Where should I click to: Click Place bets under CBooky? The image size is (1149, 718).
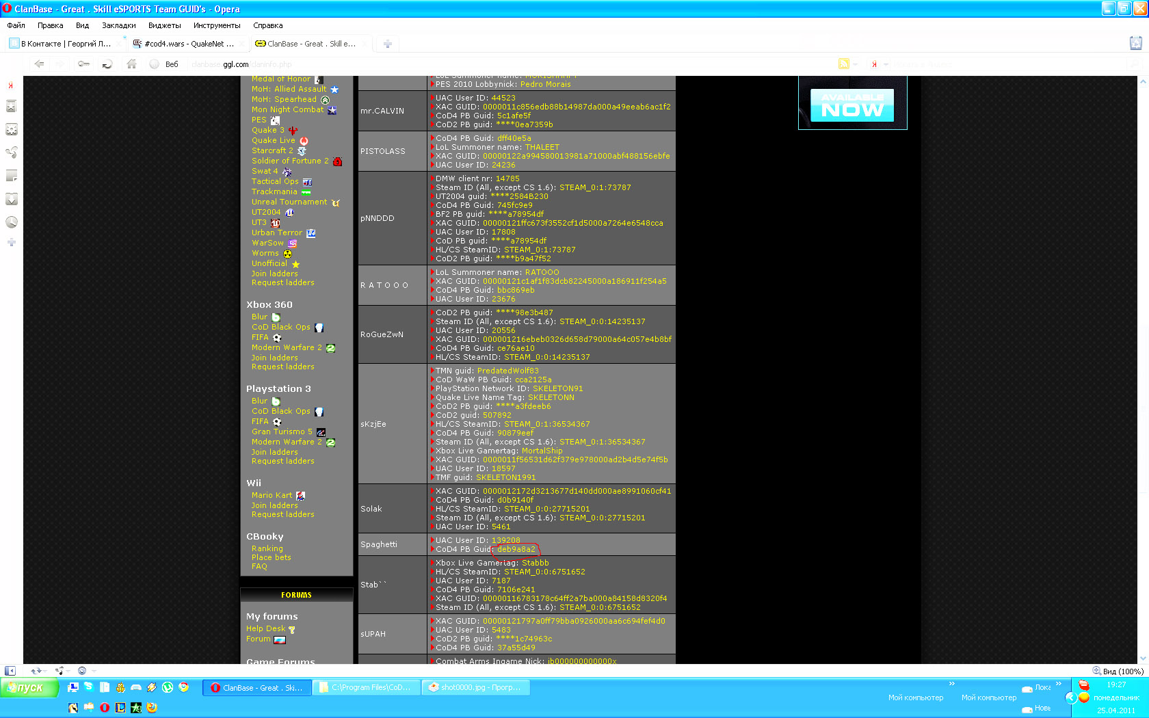pyautogui.click(x=272, y=557)
